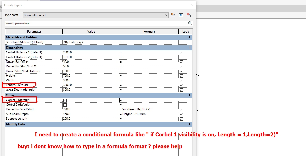306x156 pixels.
Task: Unlock the Width parameter
Action: tap(181, 80)
